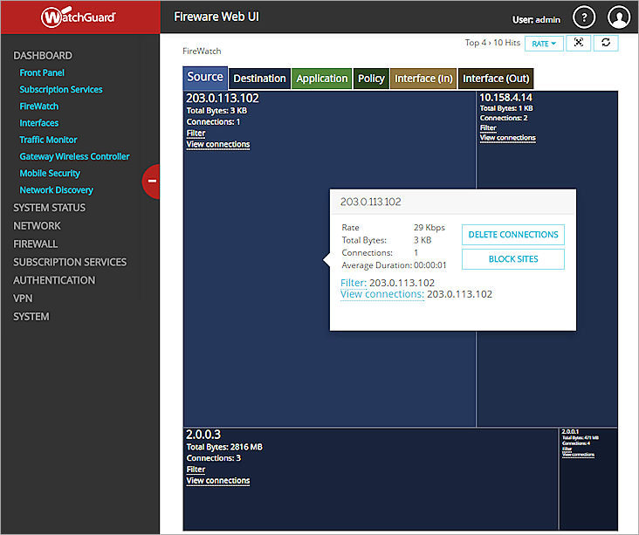Open Traffic Monitor in the sidebar
The image size is (639, 535).
pos(49,140)
